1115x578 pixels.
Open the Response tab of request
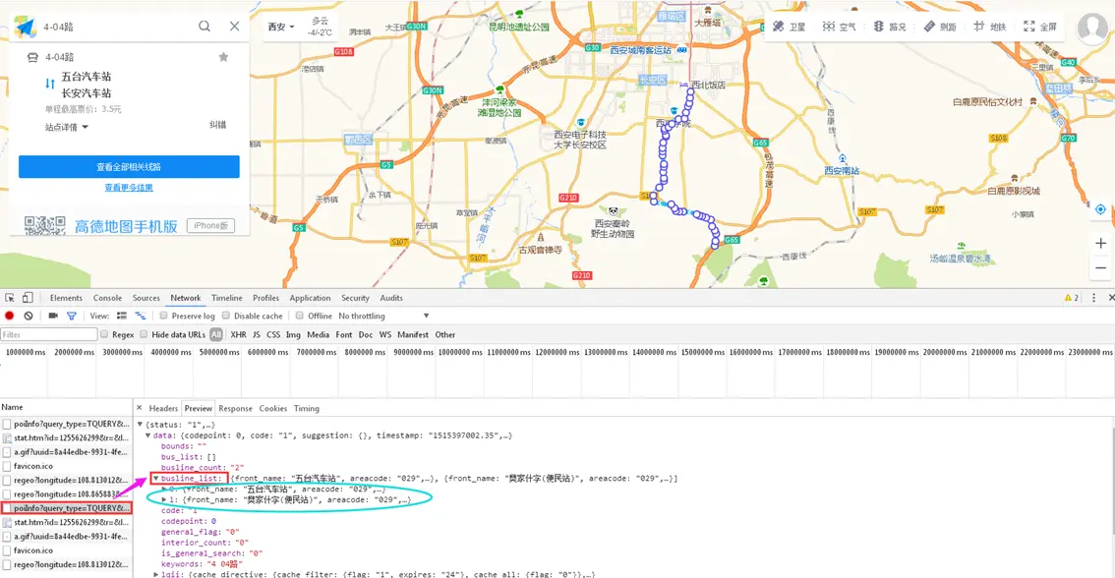click(235, 408)
